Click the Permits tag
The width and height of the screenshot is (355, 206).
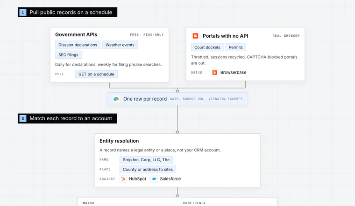coord(235,47)
